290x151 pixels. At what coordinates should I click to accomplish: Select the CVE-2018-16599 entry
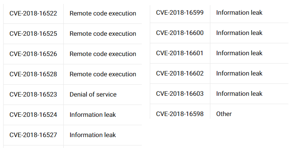tap(180, 13)
